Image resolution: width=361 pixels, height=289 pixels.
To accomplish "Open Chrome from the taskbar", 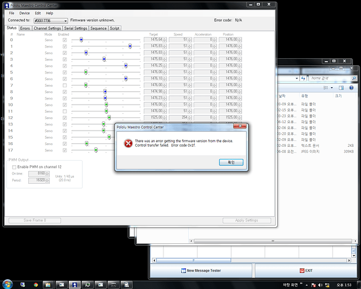I will point(36,284).
